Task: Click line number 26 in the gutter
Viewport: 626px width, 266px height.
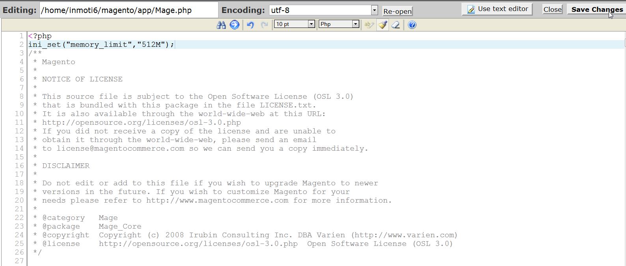Action: pyautogui.click(x=19, y=252)
